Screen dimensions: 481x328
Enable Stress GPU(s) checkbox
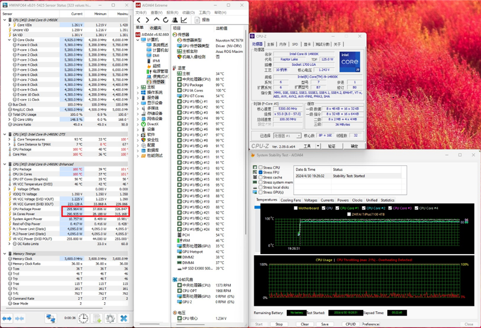(x=260, y=192)
